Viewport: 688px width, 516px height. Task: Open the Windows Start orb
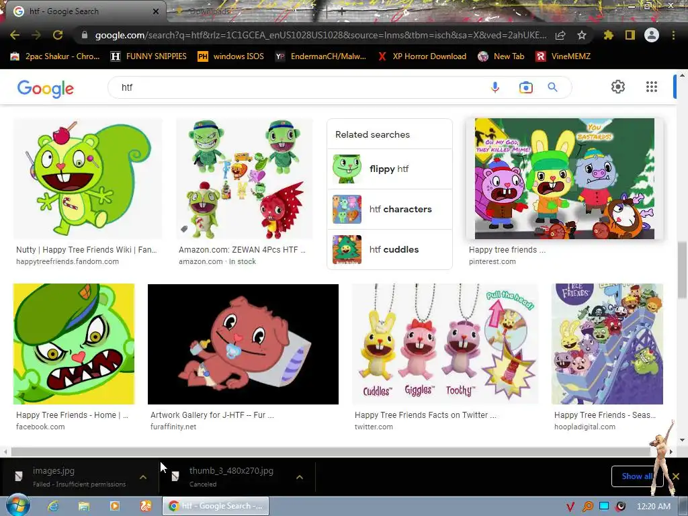coord(18,505)
